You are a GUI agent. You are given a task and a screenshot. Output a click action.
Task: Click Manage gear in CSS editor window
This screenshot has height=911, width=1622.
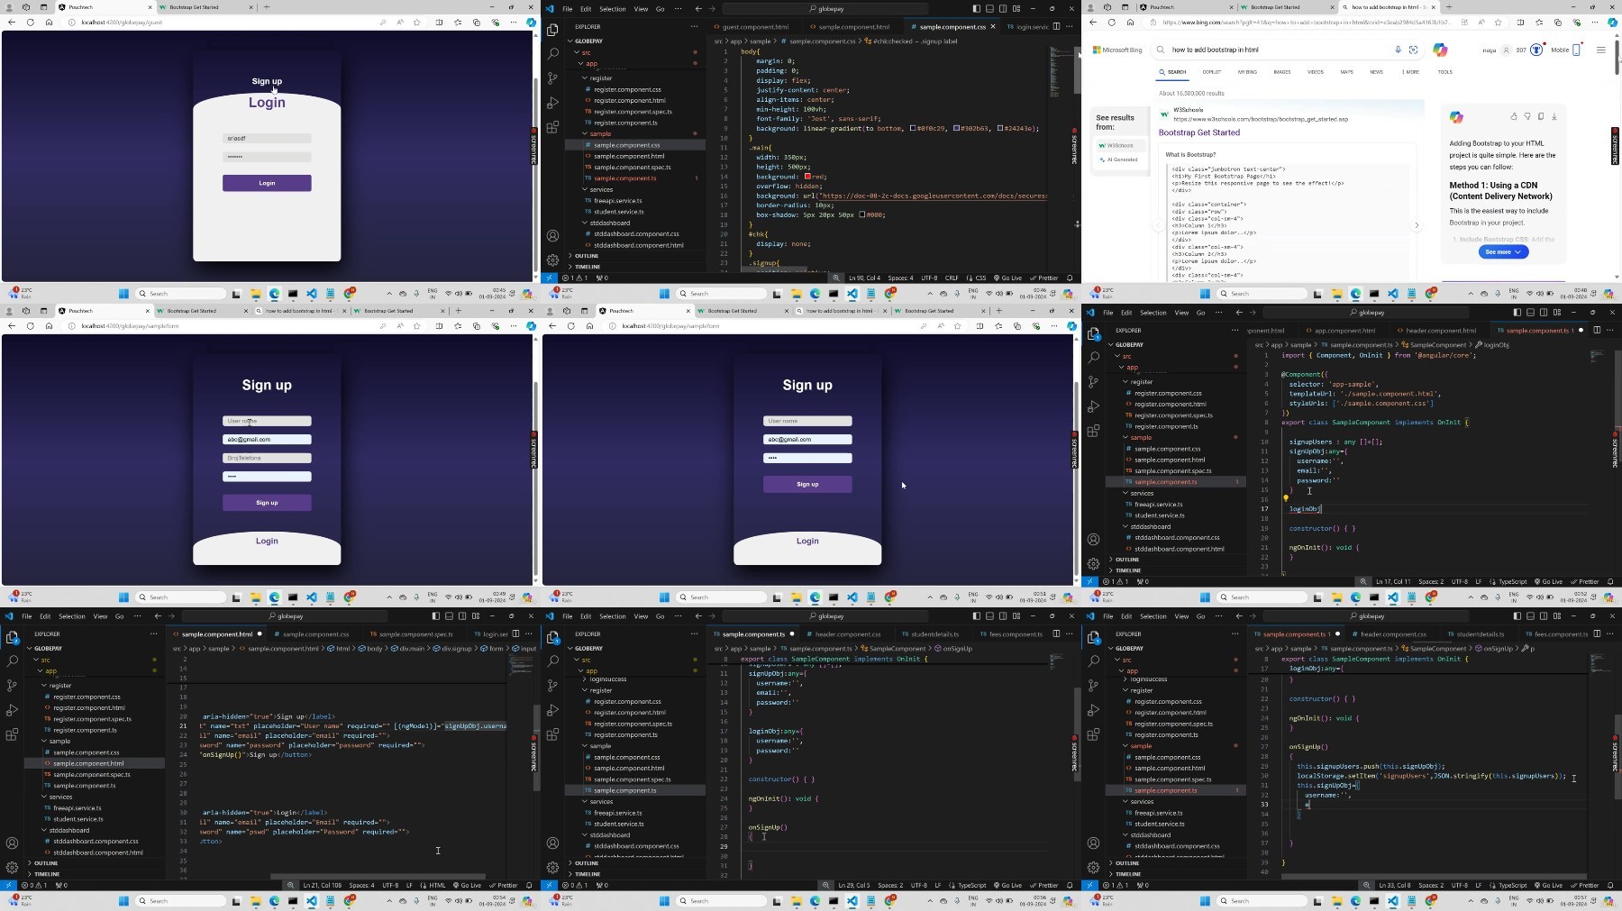click(x=552, y=260)
